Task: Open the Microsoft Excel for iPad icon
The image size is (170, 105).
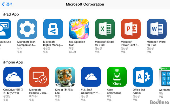Action: (105, 29)
